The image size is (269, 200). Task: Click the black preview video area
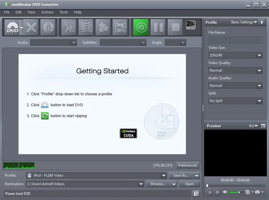(236, 153)
